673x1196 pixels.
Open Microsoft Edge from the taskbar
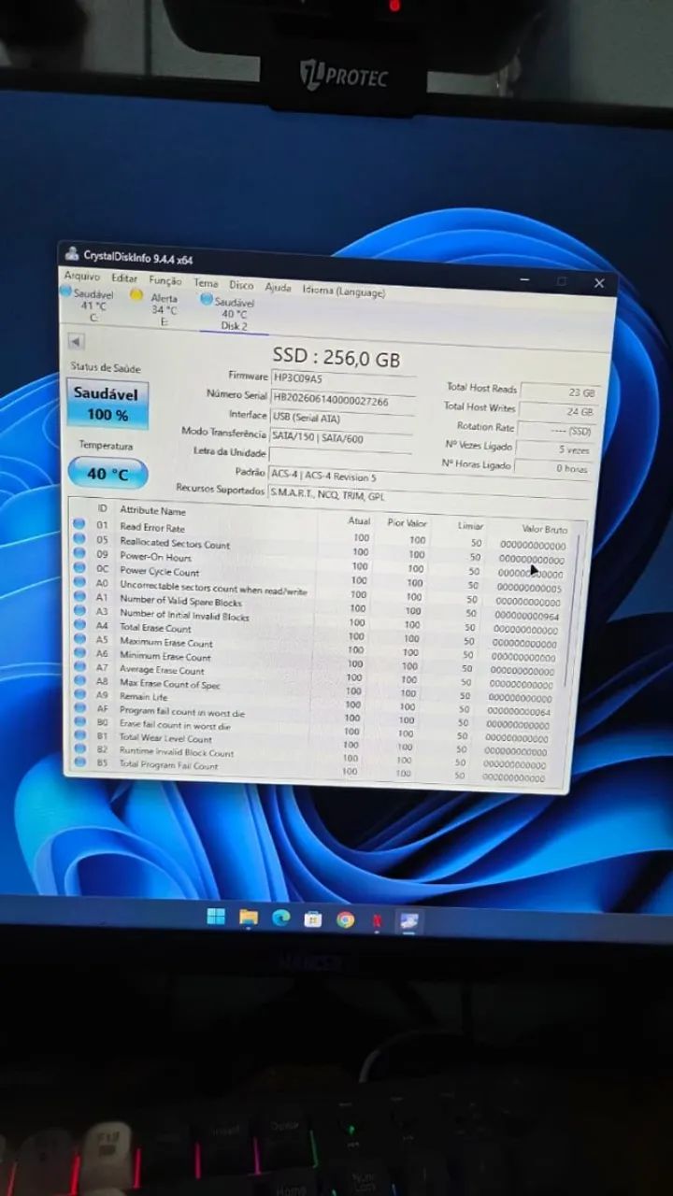pyautogui.click(x=280, y=918)
